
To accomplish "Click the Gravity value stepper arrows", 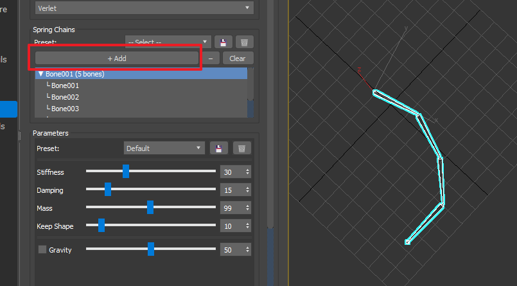I will [x=248, y=249].
